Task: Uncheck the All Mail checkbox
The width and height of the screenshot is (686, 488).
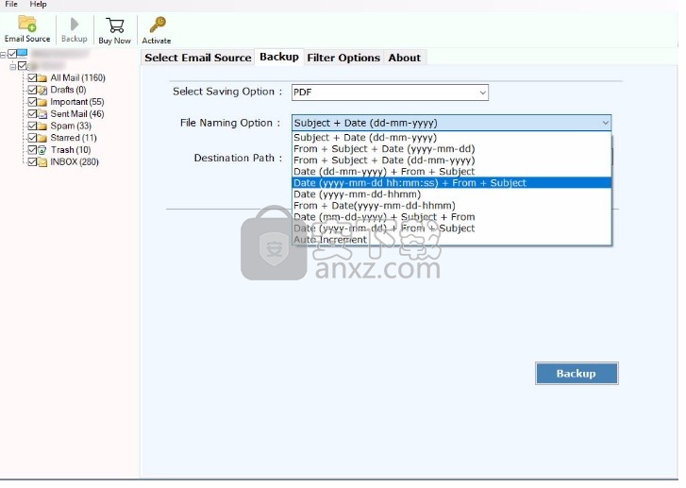Action: tap(32, 78)
